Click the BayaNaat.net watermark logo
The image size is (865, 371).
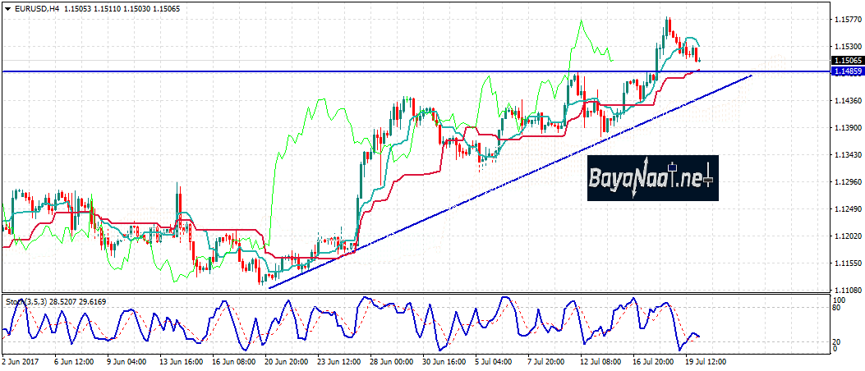652,177
